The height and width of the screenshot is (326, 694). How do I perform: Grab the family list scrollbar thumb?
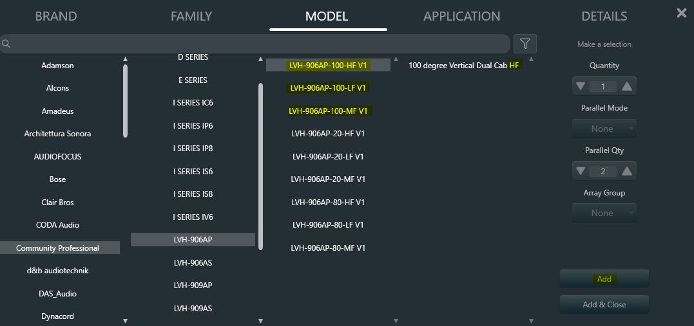coord(261,167)
